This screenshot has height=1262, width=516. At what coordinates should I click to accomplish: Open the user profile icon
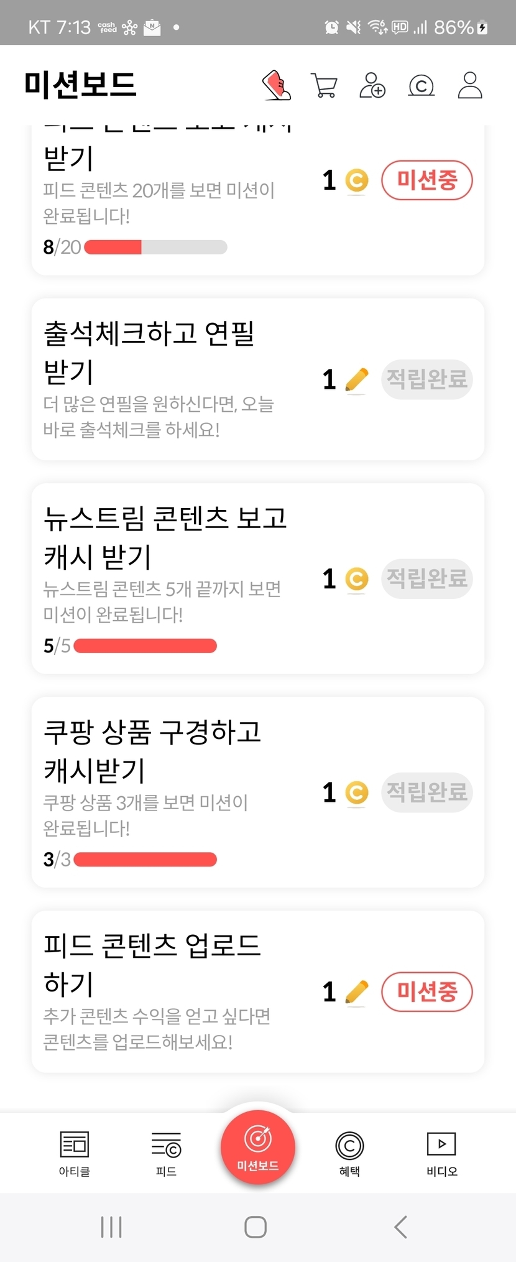470,85
